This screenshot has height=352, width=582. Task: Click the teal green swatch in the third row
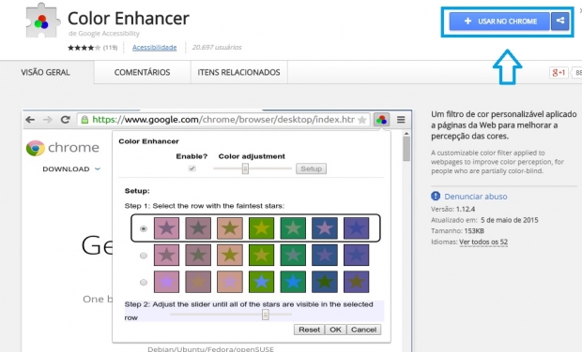coord(293,282)
